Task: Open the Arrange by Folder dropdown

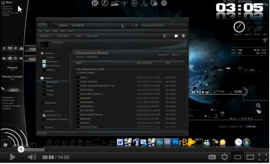Action: 176,55
